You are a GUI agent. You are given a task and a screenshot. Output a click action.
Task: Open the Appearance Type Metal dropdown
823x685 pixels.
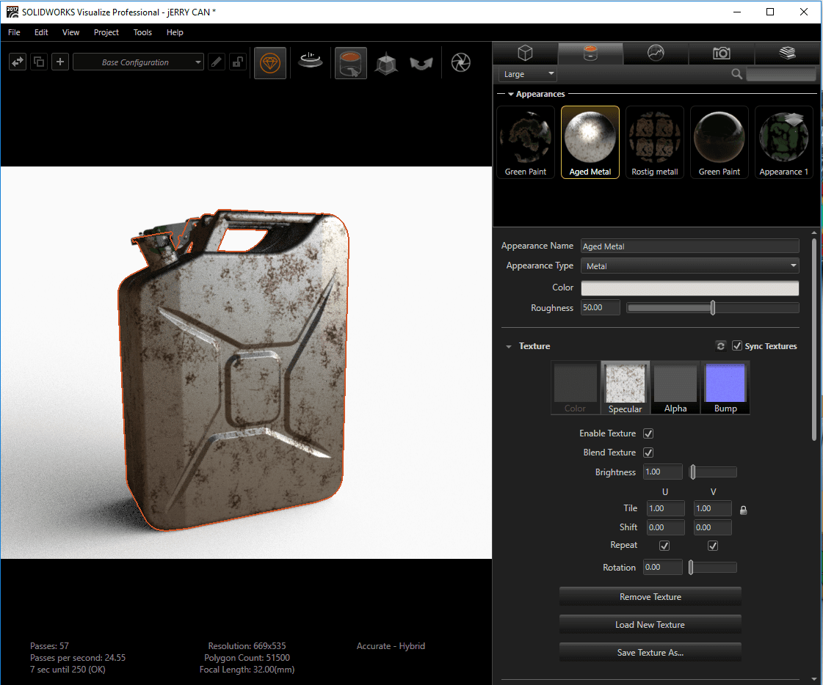[x=689, y=266]
